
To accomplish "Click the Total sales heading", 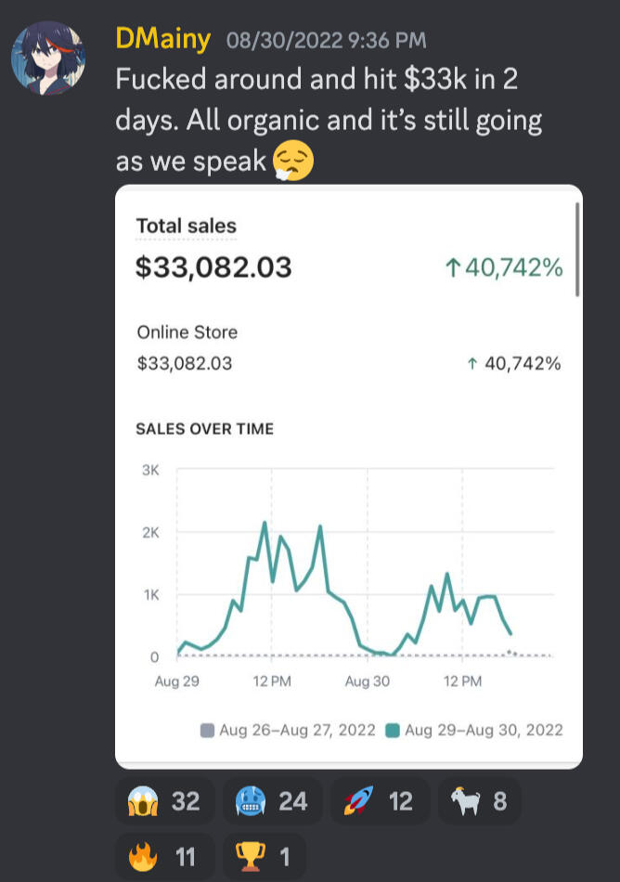I will (186, 226).
